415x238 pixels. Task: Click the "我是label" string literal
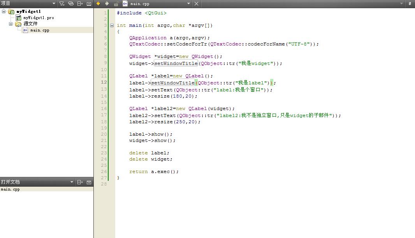251,83
